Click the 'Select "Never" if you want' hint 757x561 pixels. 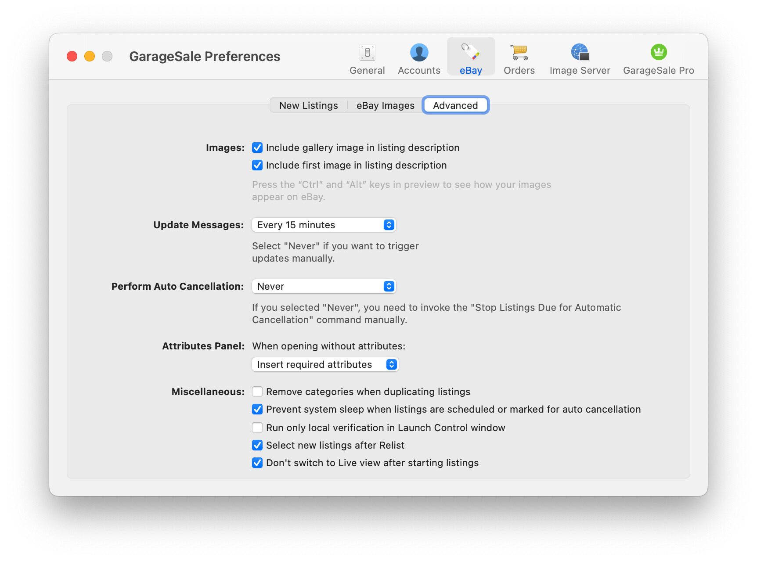pos(335,252)
